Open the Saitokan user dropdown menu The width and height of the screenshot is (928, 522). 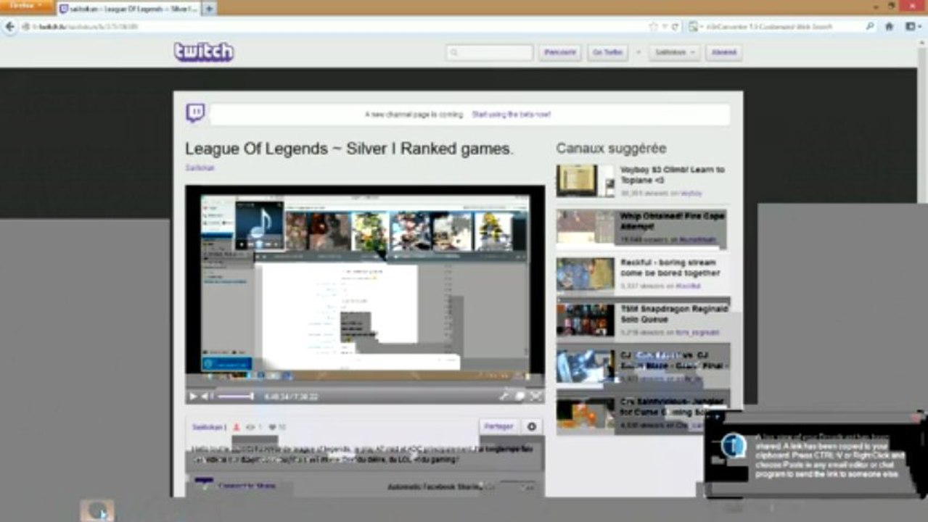[675, 52]
